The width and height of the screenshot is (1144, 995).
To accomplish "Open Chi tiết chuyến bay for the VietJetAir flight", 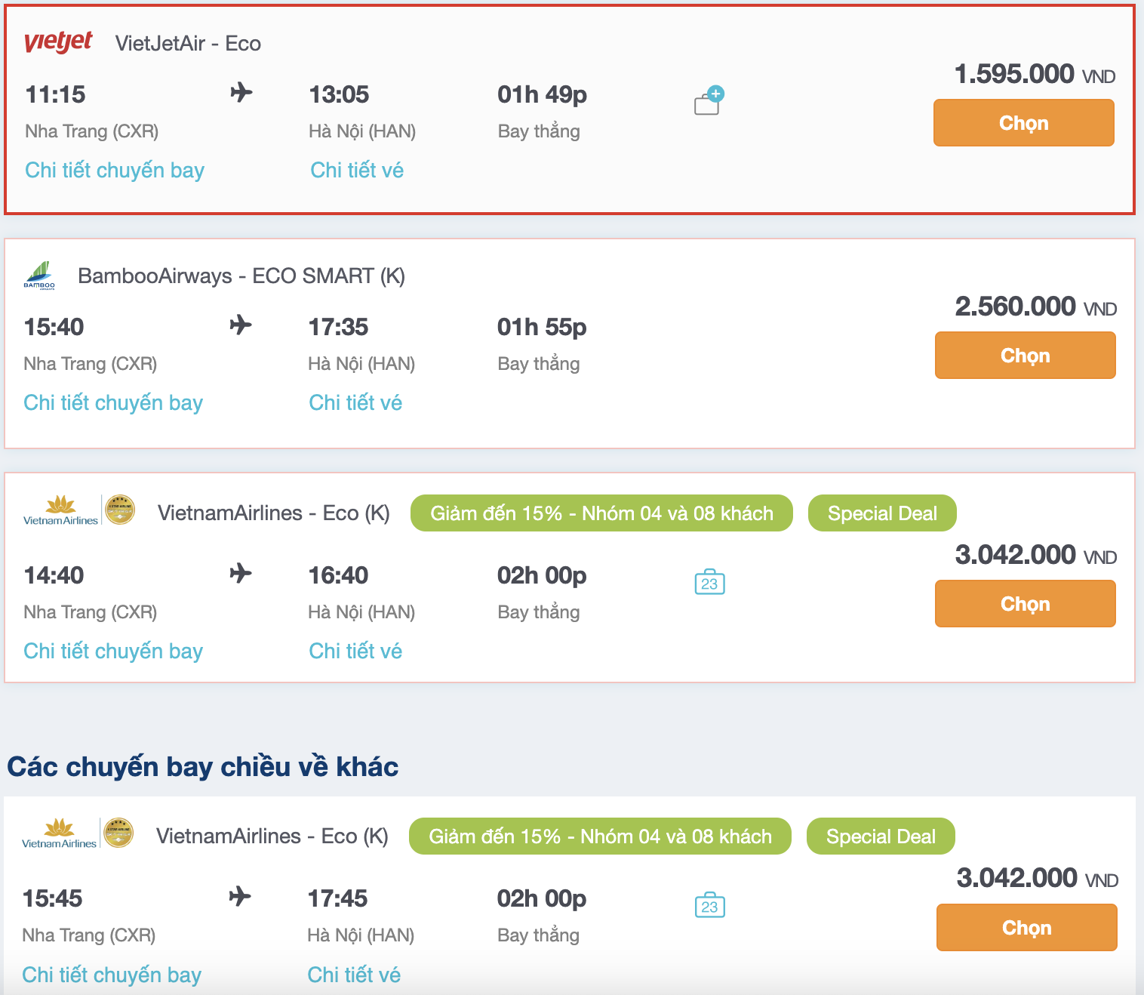I will [113, 170].
